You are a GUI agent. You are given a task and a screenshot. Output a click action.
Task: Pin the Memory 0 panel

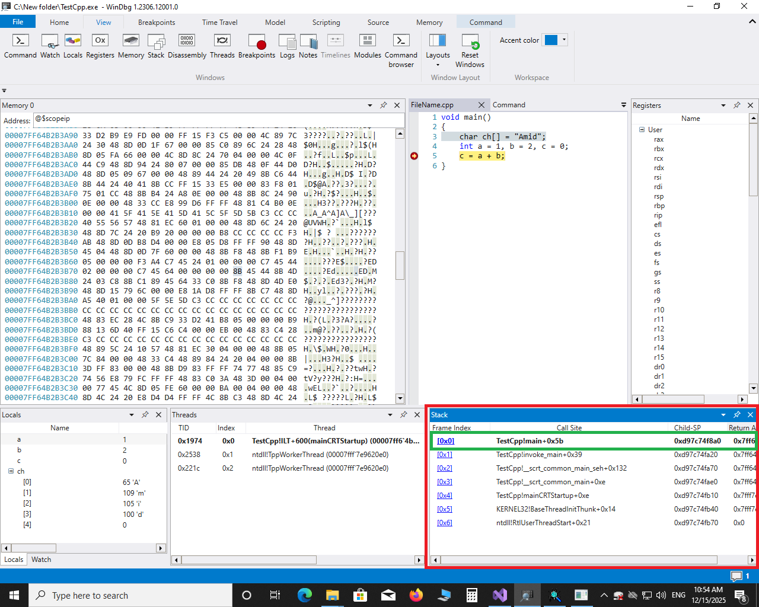384,105
